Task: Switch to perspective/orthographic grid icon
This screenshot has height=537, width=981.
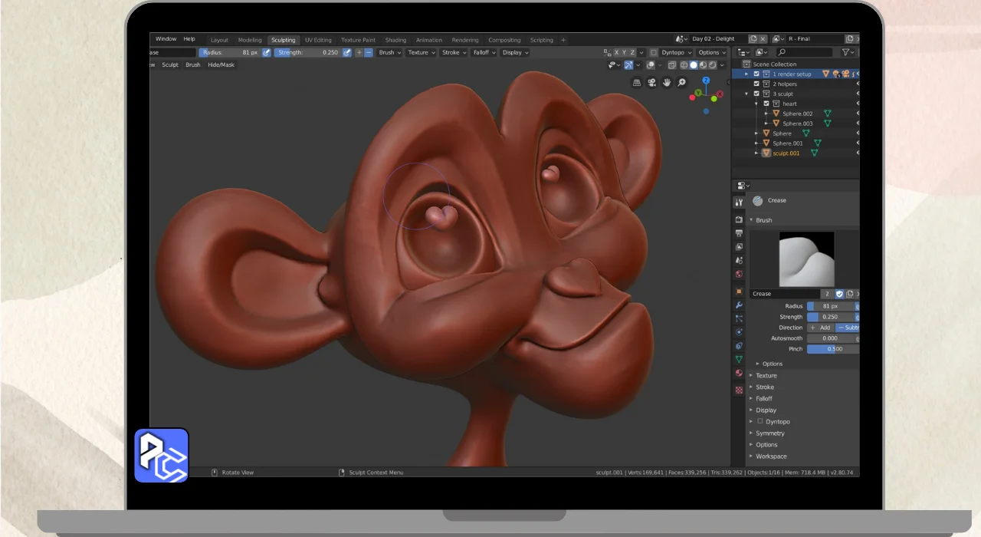Action: (636, 83)
